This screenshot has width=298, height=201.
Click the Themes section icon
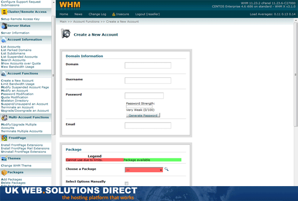pos(4,158)
